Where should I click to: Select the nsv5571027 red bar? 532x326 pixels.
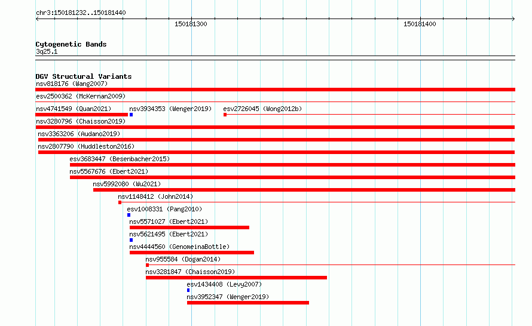tap(189, 227)
